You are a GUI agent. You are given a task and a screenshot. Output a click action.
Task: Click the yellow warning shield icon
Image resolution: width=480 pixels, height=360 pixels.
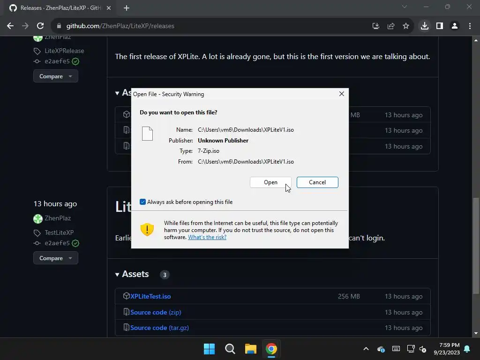[x=147, y=230]
